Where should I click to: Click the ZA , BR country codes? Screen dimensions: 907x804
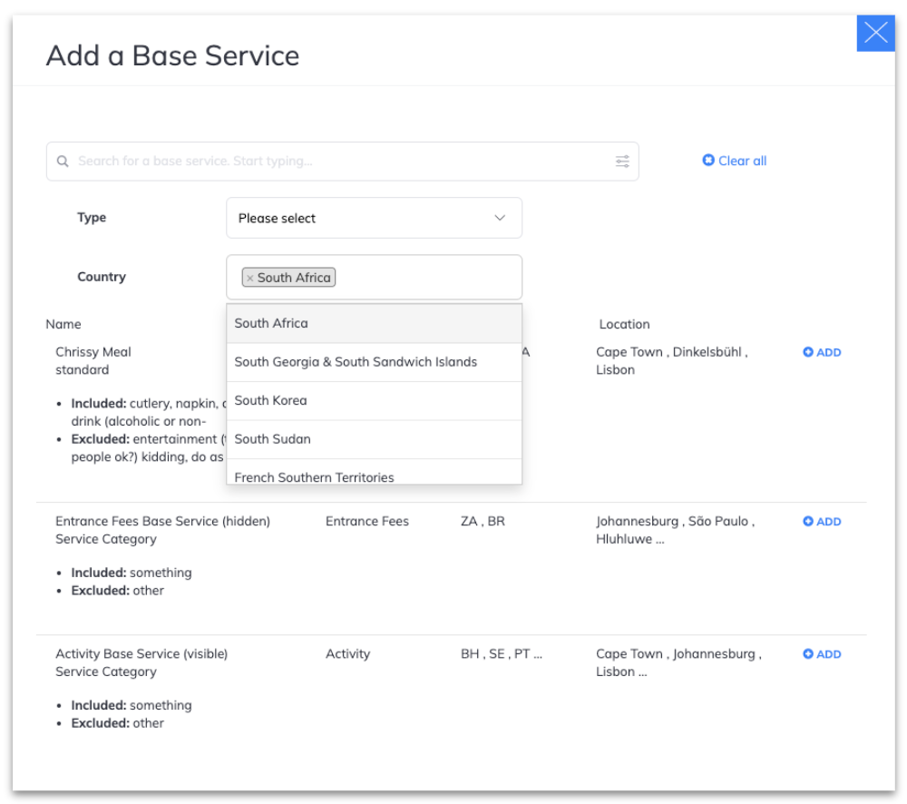click(483, 521)
